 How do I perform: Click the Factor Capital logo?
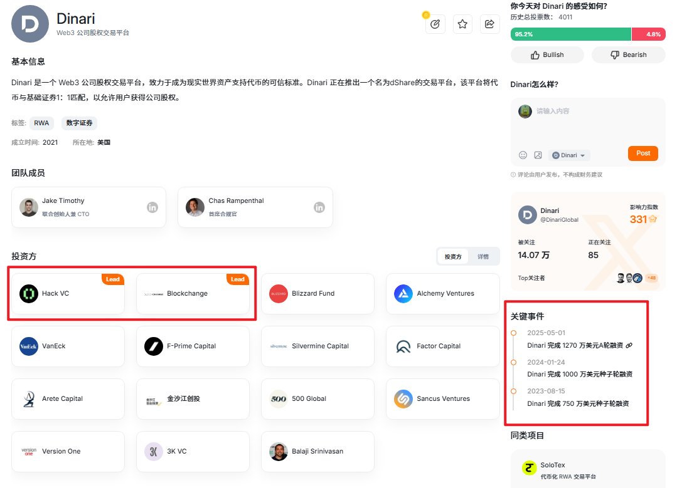[403, 346]
